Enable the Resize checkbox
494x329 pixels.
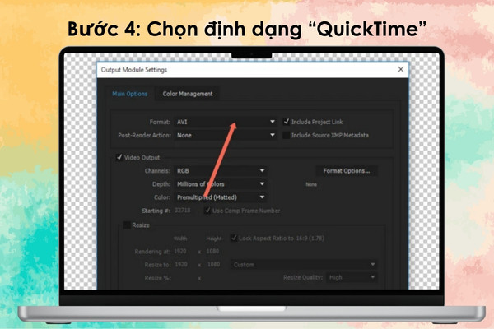point(127,225)
